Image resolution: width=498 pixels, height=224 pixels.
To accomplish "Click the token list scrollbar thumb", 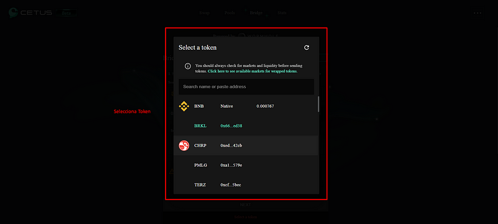I will [x=319, y=104].
